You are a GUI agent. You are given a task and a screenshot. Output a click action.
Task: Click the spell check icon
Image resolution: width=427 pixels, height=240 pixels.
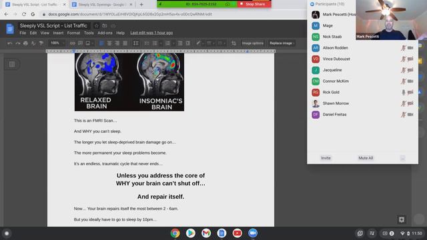point(33,43)
